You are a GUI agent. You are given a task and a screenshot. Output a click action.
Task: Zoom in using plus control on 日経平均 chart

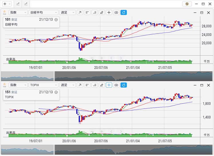point(102,58)
